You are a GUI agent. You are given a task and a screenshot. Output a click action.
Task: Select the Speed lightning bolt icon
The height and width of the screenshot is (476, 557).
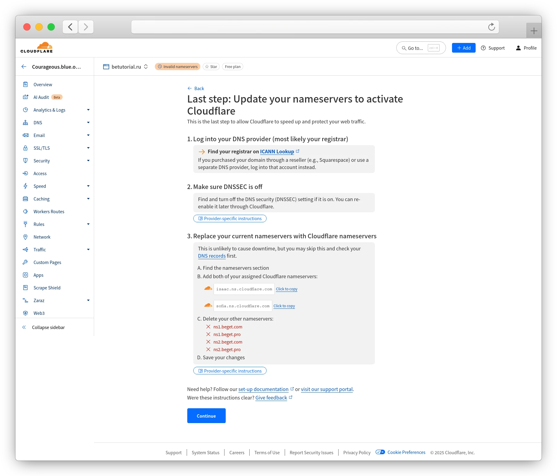[x=26, y=186]
